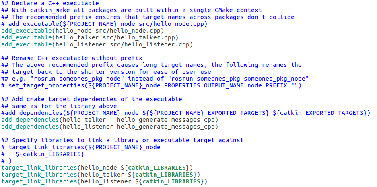Click target_link_libraries keyword for hello_node
This screenshot has height=187, width=377.
(39, 168)
